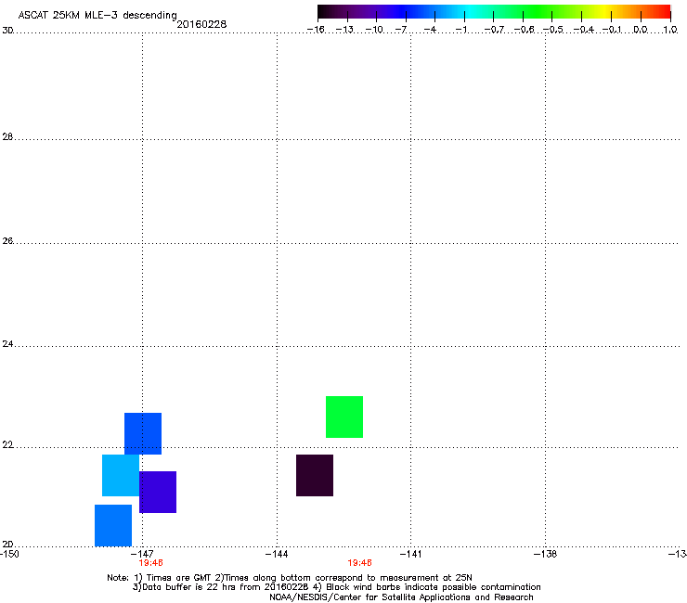Click the red '19:46' time between -144 and -141
This screenshot has height=603, width=687.
(x=359, y=563)
